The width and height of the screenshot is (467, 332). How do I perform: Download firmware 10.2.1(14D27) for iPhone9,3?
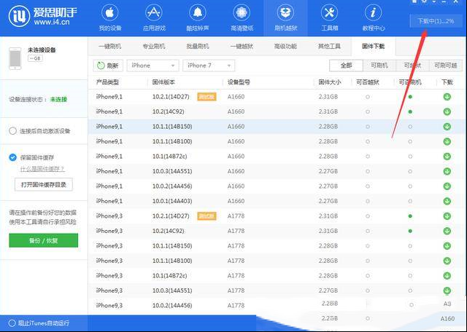pos(447,216)
